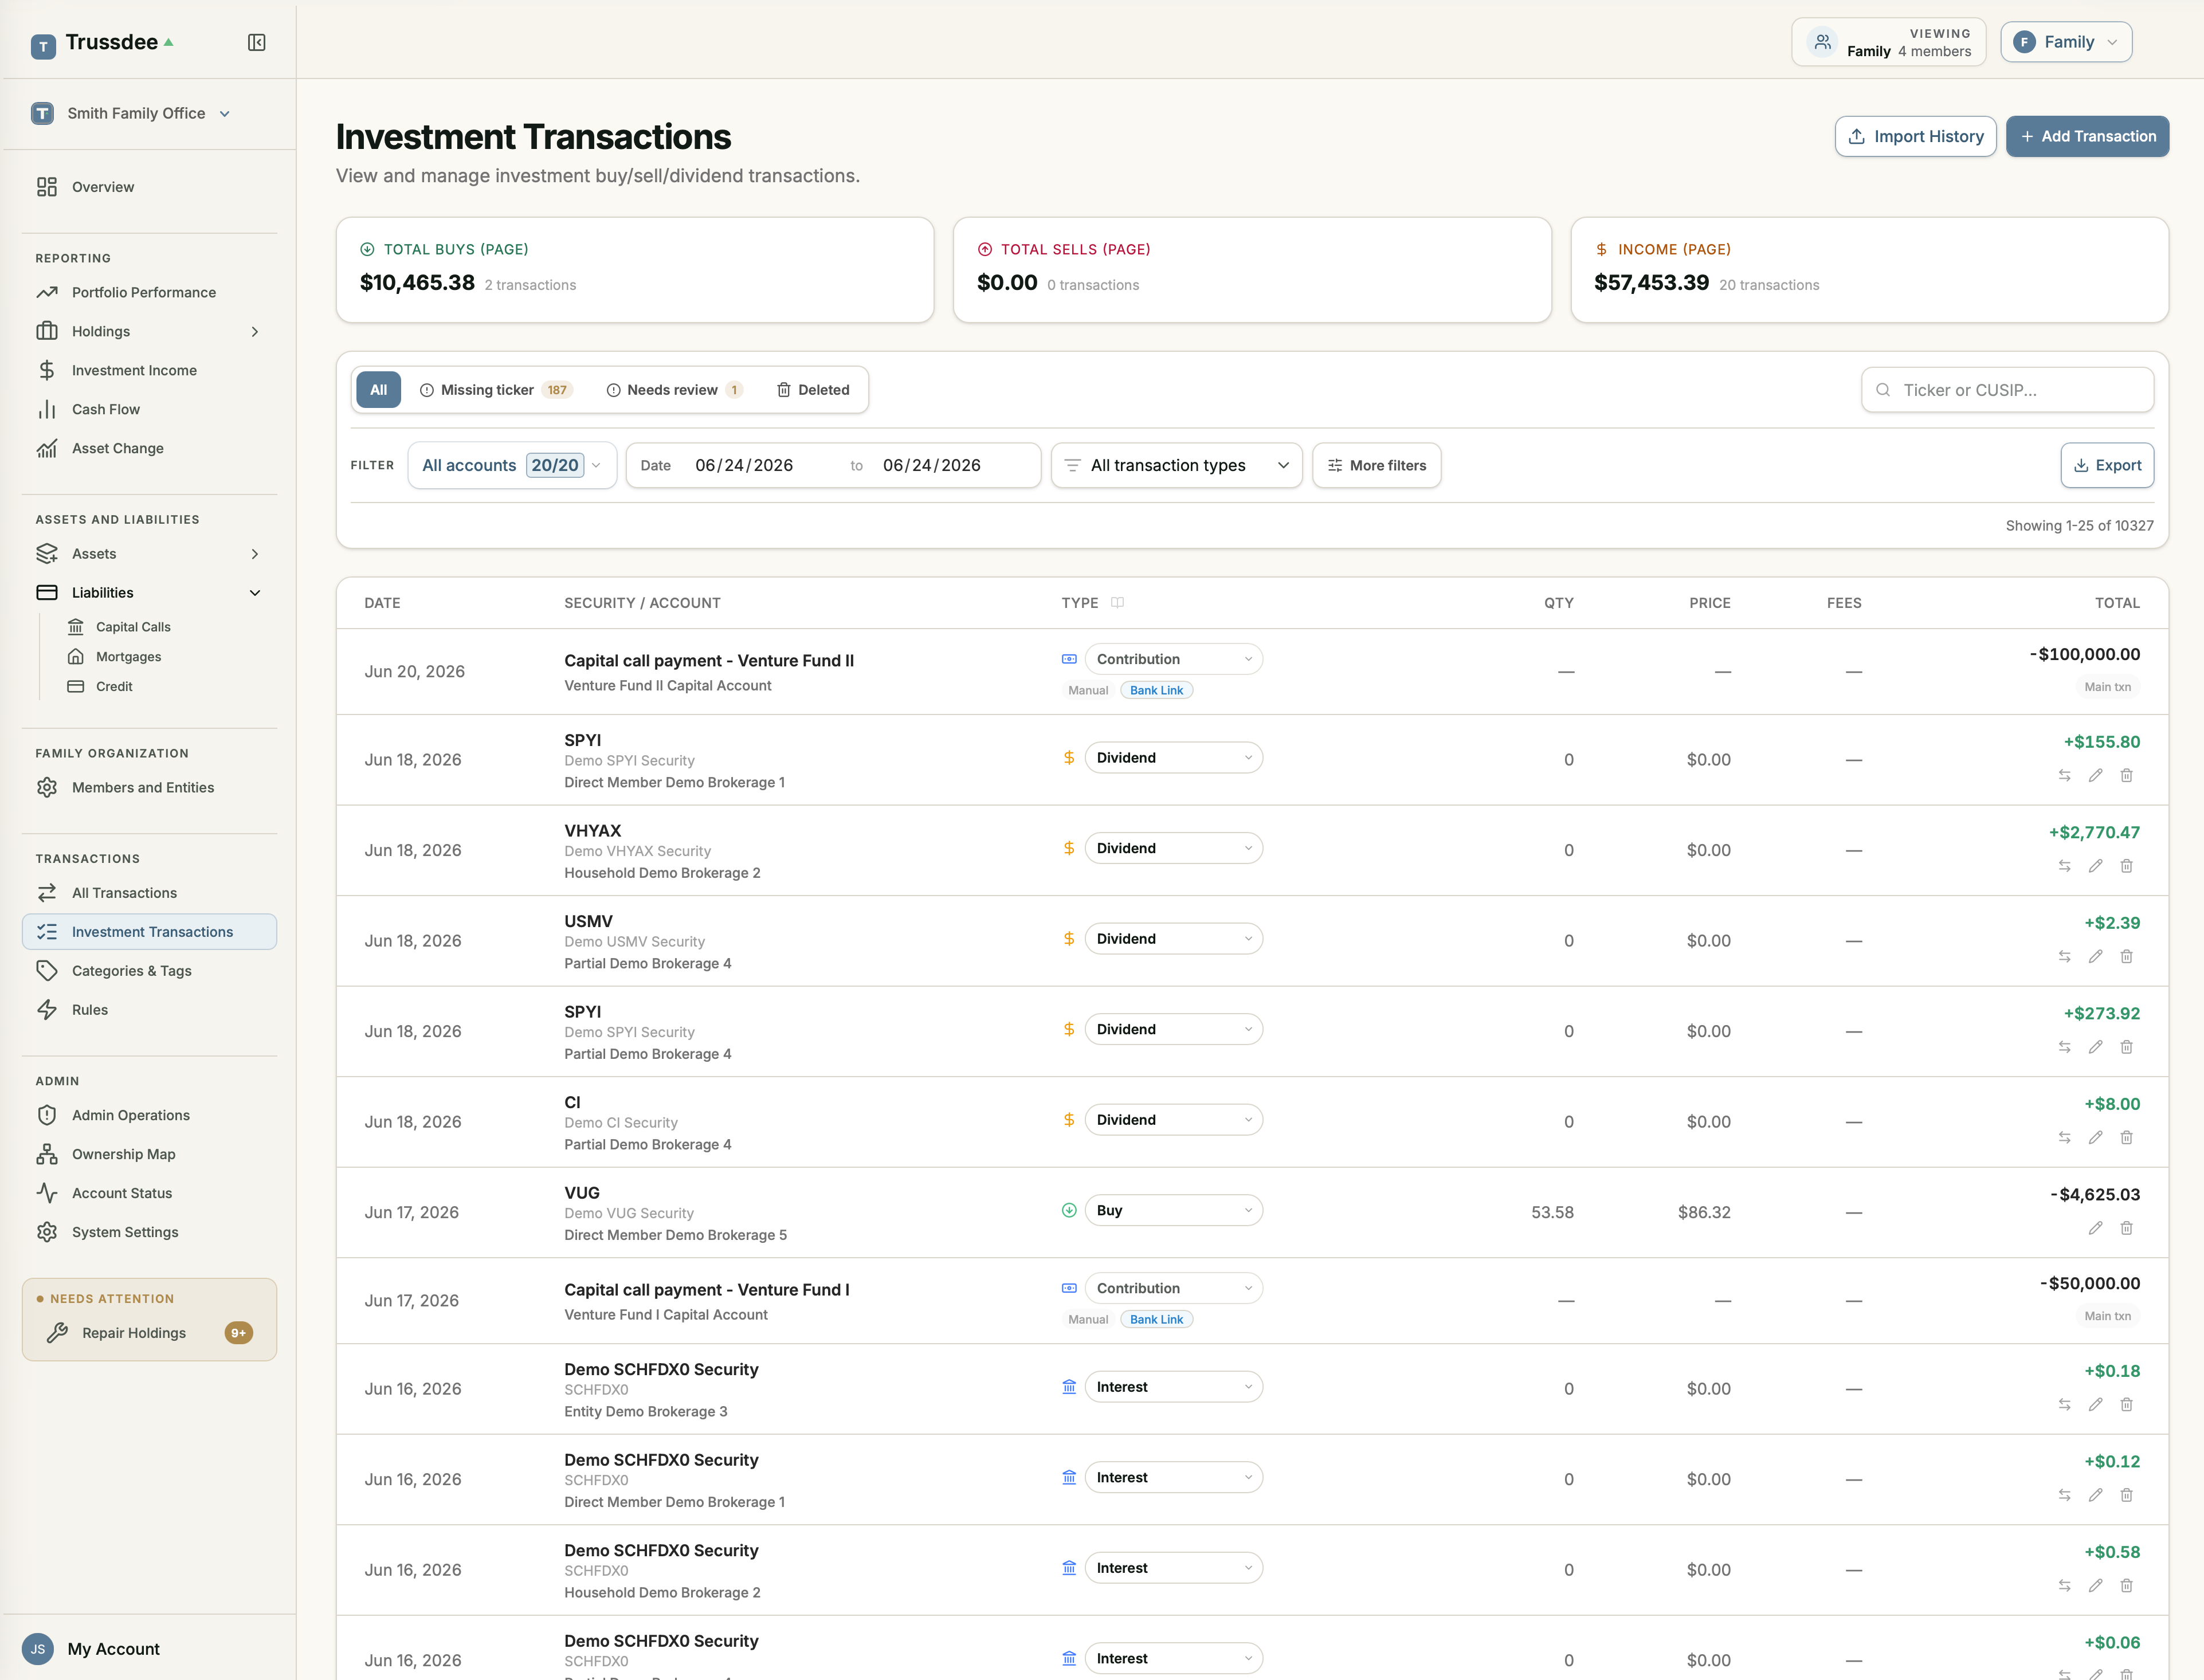
Task: Collapse the Liabilities submenu chevron
Action: tap(255, 593)
